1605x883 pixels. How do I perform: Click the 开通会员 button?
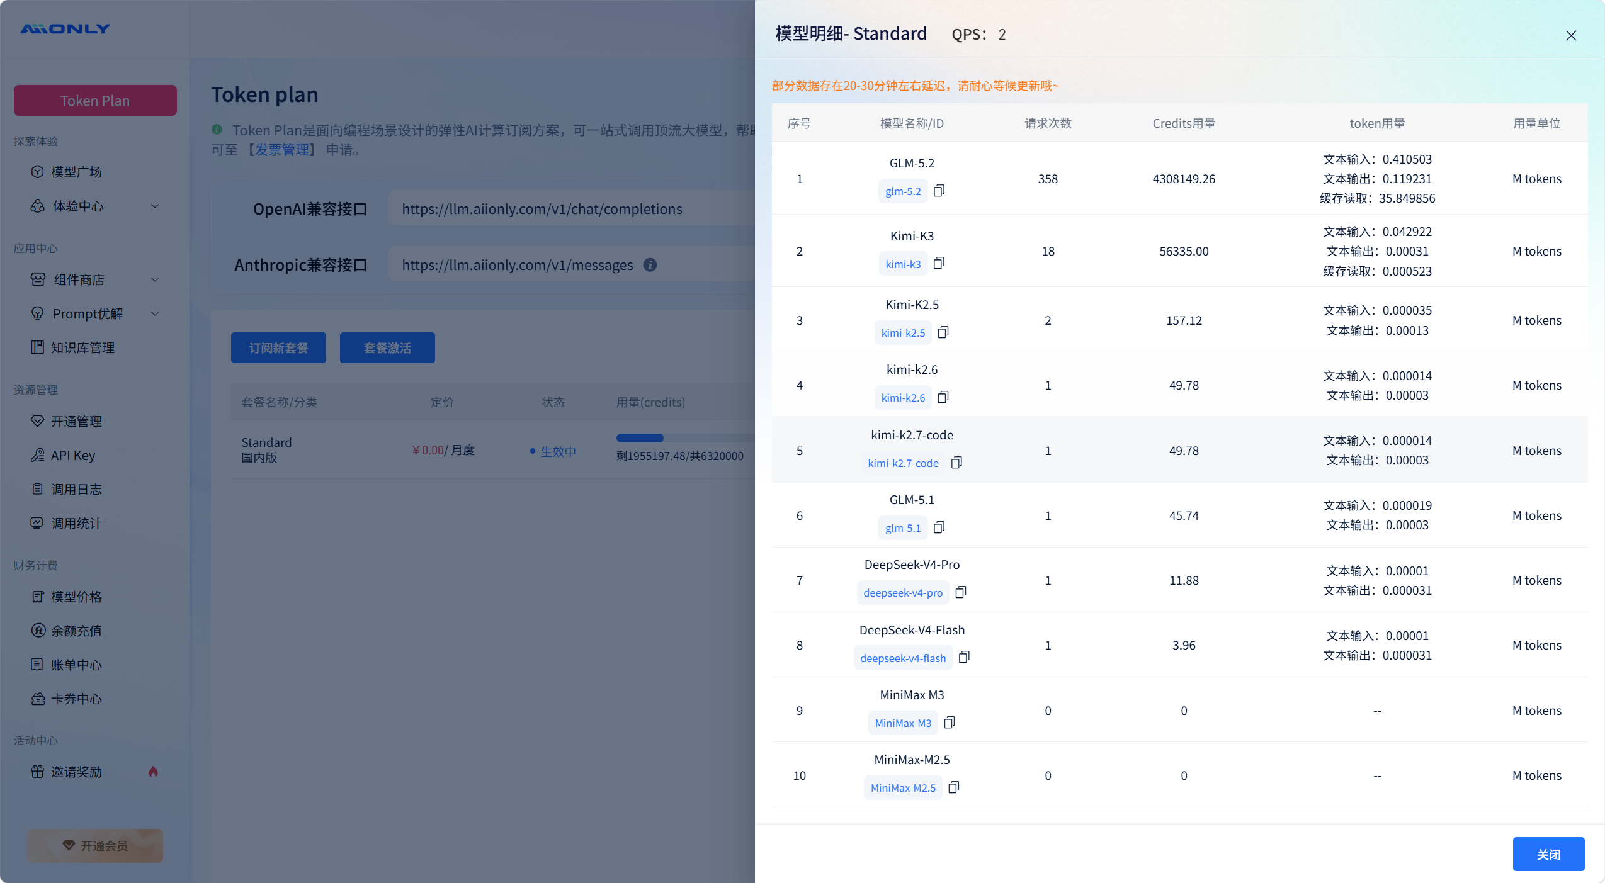95,846
